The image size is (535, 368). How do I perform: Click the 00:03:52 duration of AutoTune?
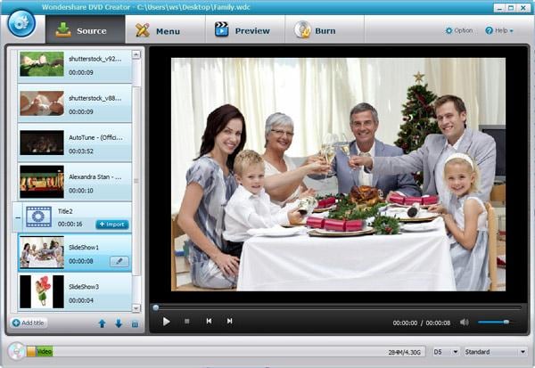point(81,151)
